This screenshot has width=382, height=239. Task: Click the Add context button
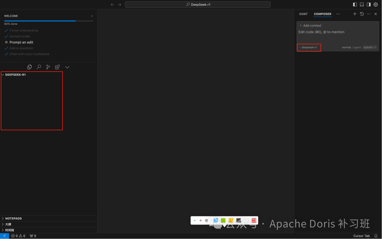311,25
